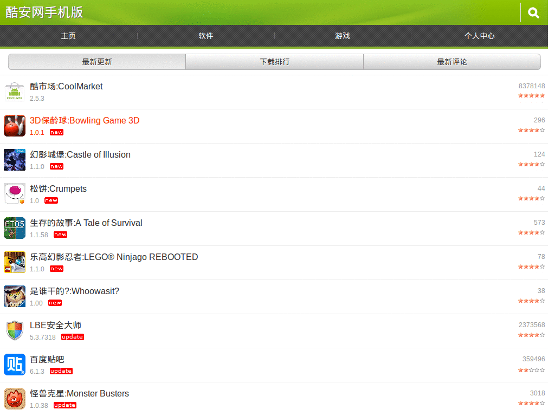
Task: Open 是谁干的?:Whoowasit? title link
Action: pyautogui.click(x=74, y=291)
